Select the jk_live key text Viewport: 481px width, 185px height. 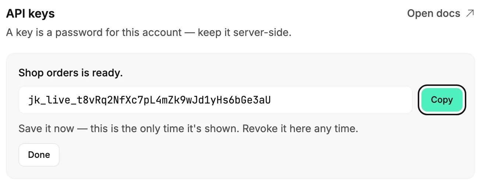tap(149, 100)
